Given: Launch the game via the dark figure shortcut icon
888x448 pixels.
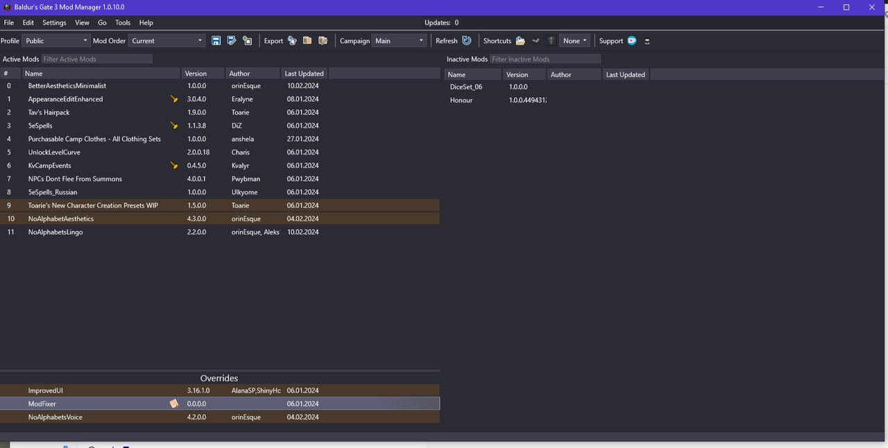Looking at the screenshot, I should tap(551, 41).
